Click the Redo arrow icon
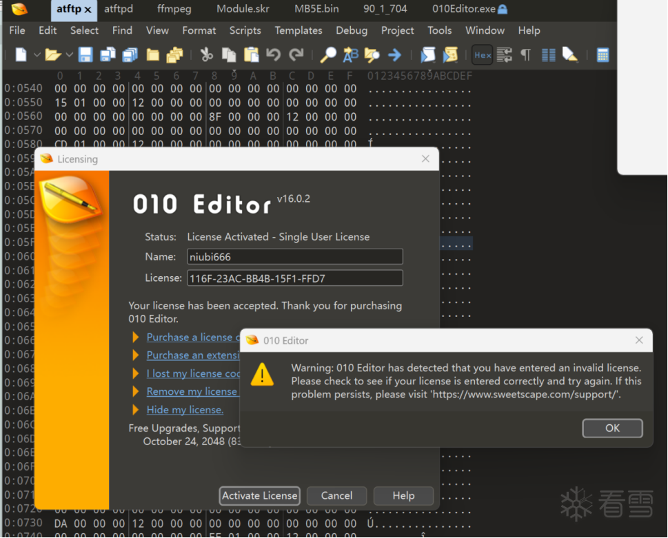The width and height of the screenshot is (668, 538). 296,55
